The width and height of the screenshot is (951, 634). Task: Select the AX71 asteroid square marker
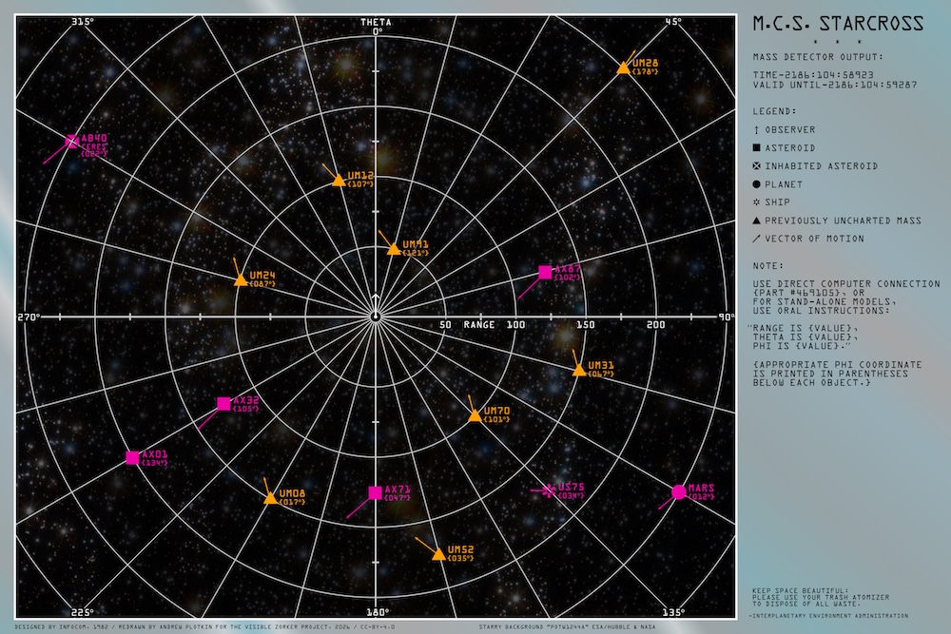(x=376, y=492)
